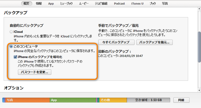Click the blue segment at storage bar start
201x108 pixels.
click(3, 100)
